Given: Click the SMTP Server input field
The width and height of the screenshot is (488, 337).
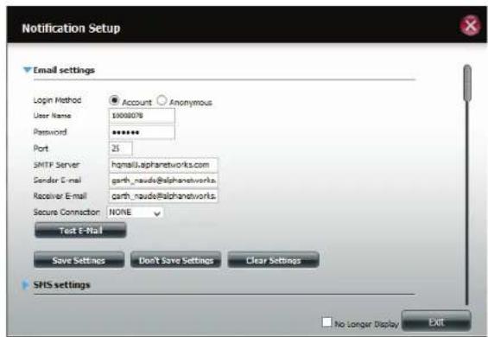Looking at the screenshot, I should click(x=163, y=165).
